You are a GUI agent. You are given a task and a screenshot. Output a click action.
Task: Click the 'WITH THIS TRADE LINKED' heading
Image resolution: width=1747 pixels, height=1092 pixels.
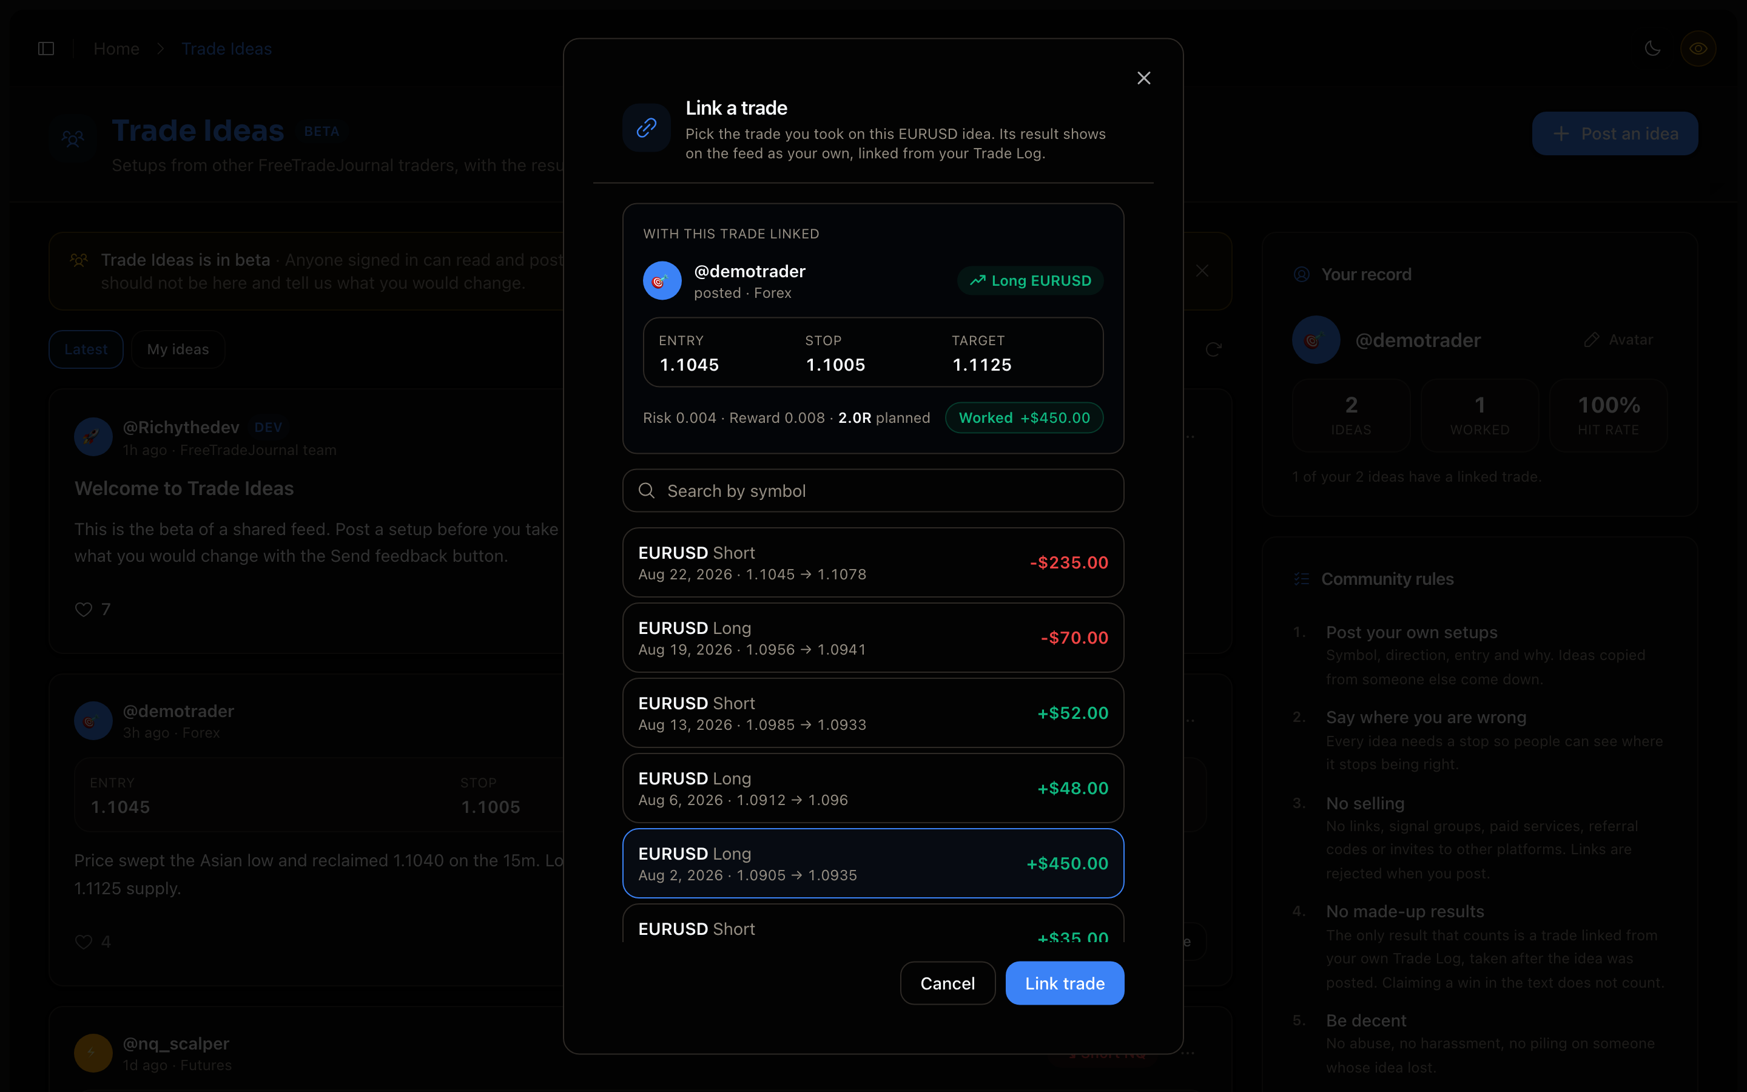pos(730,234)
